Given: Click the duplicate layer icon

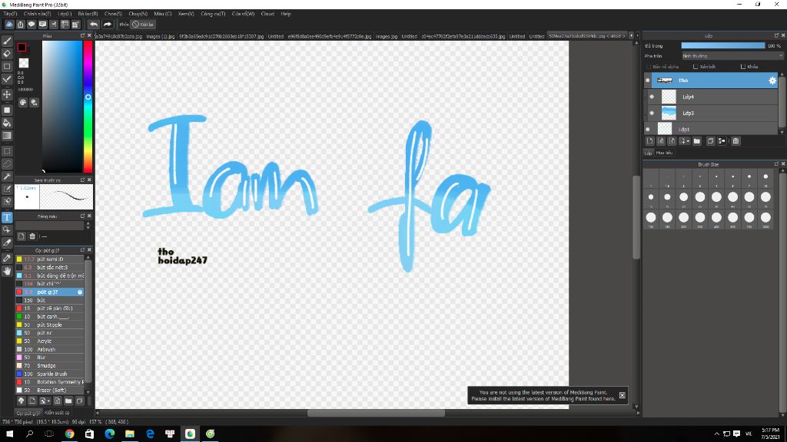Looking at the screenshot, I should click(x=710, y=141).
